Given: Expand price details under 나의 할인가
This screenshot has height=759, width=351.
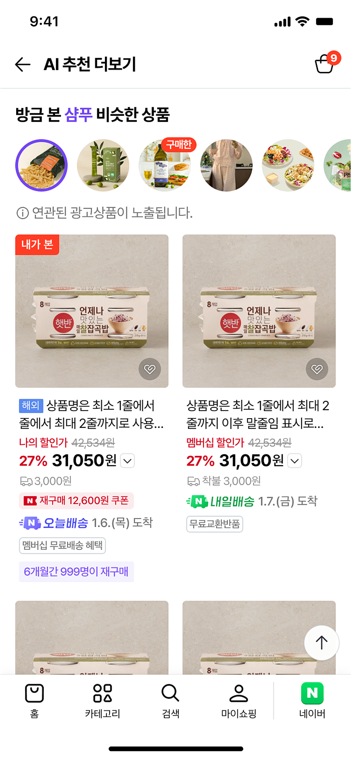Looking at the screenshot, I should 127,461.
